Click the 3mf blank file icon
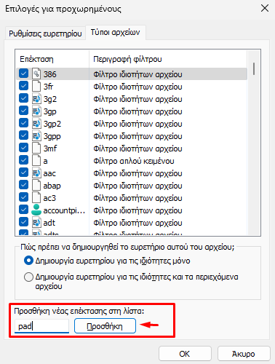Viewport: 275px width, 364px height. pyautogui.click(x=36, y=148)
